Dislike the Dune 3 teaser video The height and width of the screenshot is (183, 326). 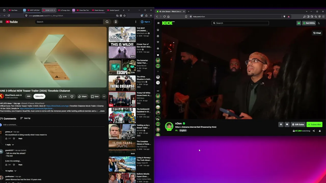72,97
